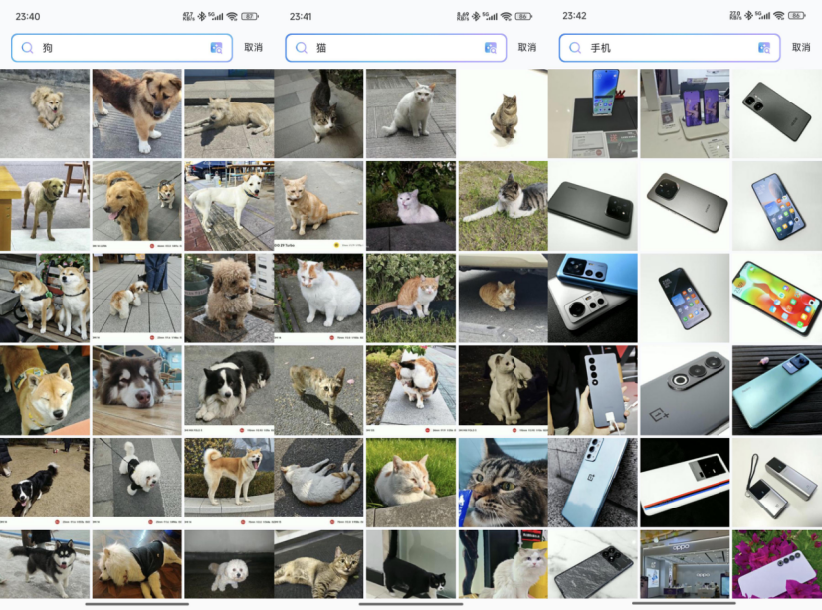This screenshot has height=610, width=822.
Task: Open the two silver devices with lanyard photo
Action: (x=777, y=483)
